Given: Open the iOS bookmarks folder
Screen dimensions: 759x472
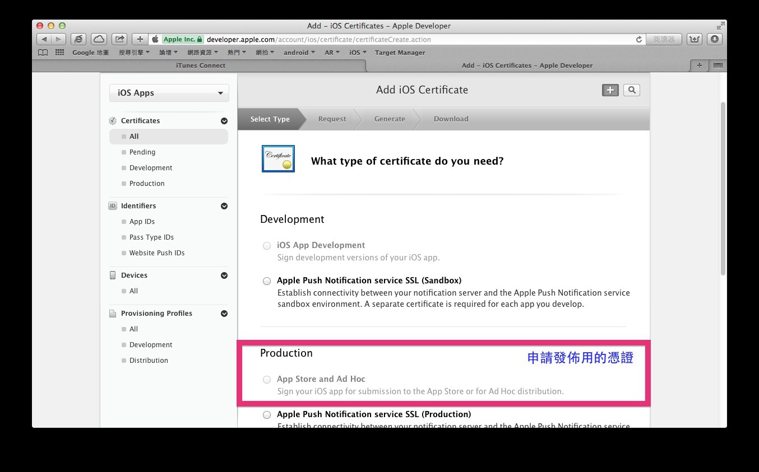Looking at the screenshot, I should click(358, 53).
